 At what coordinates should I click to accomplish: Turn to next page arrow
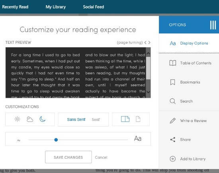pos(149,43)
